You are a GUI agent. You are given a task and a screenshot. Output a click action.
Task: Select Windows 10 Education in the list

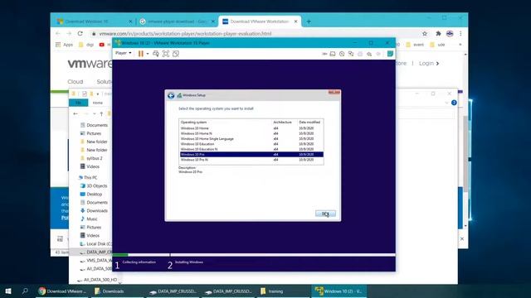pyautogui.click(x=251, y=144)
